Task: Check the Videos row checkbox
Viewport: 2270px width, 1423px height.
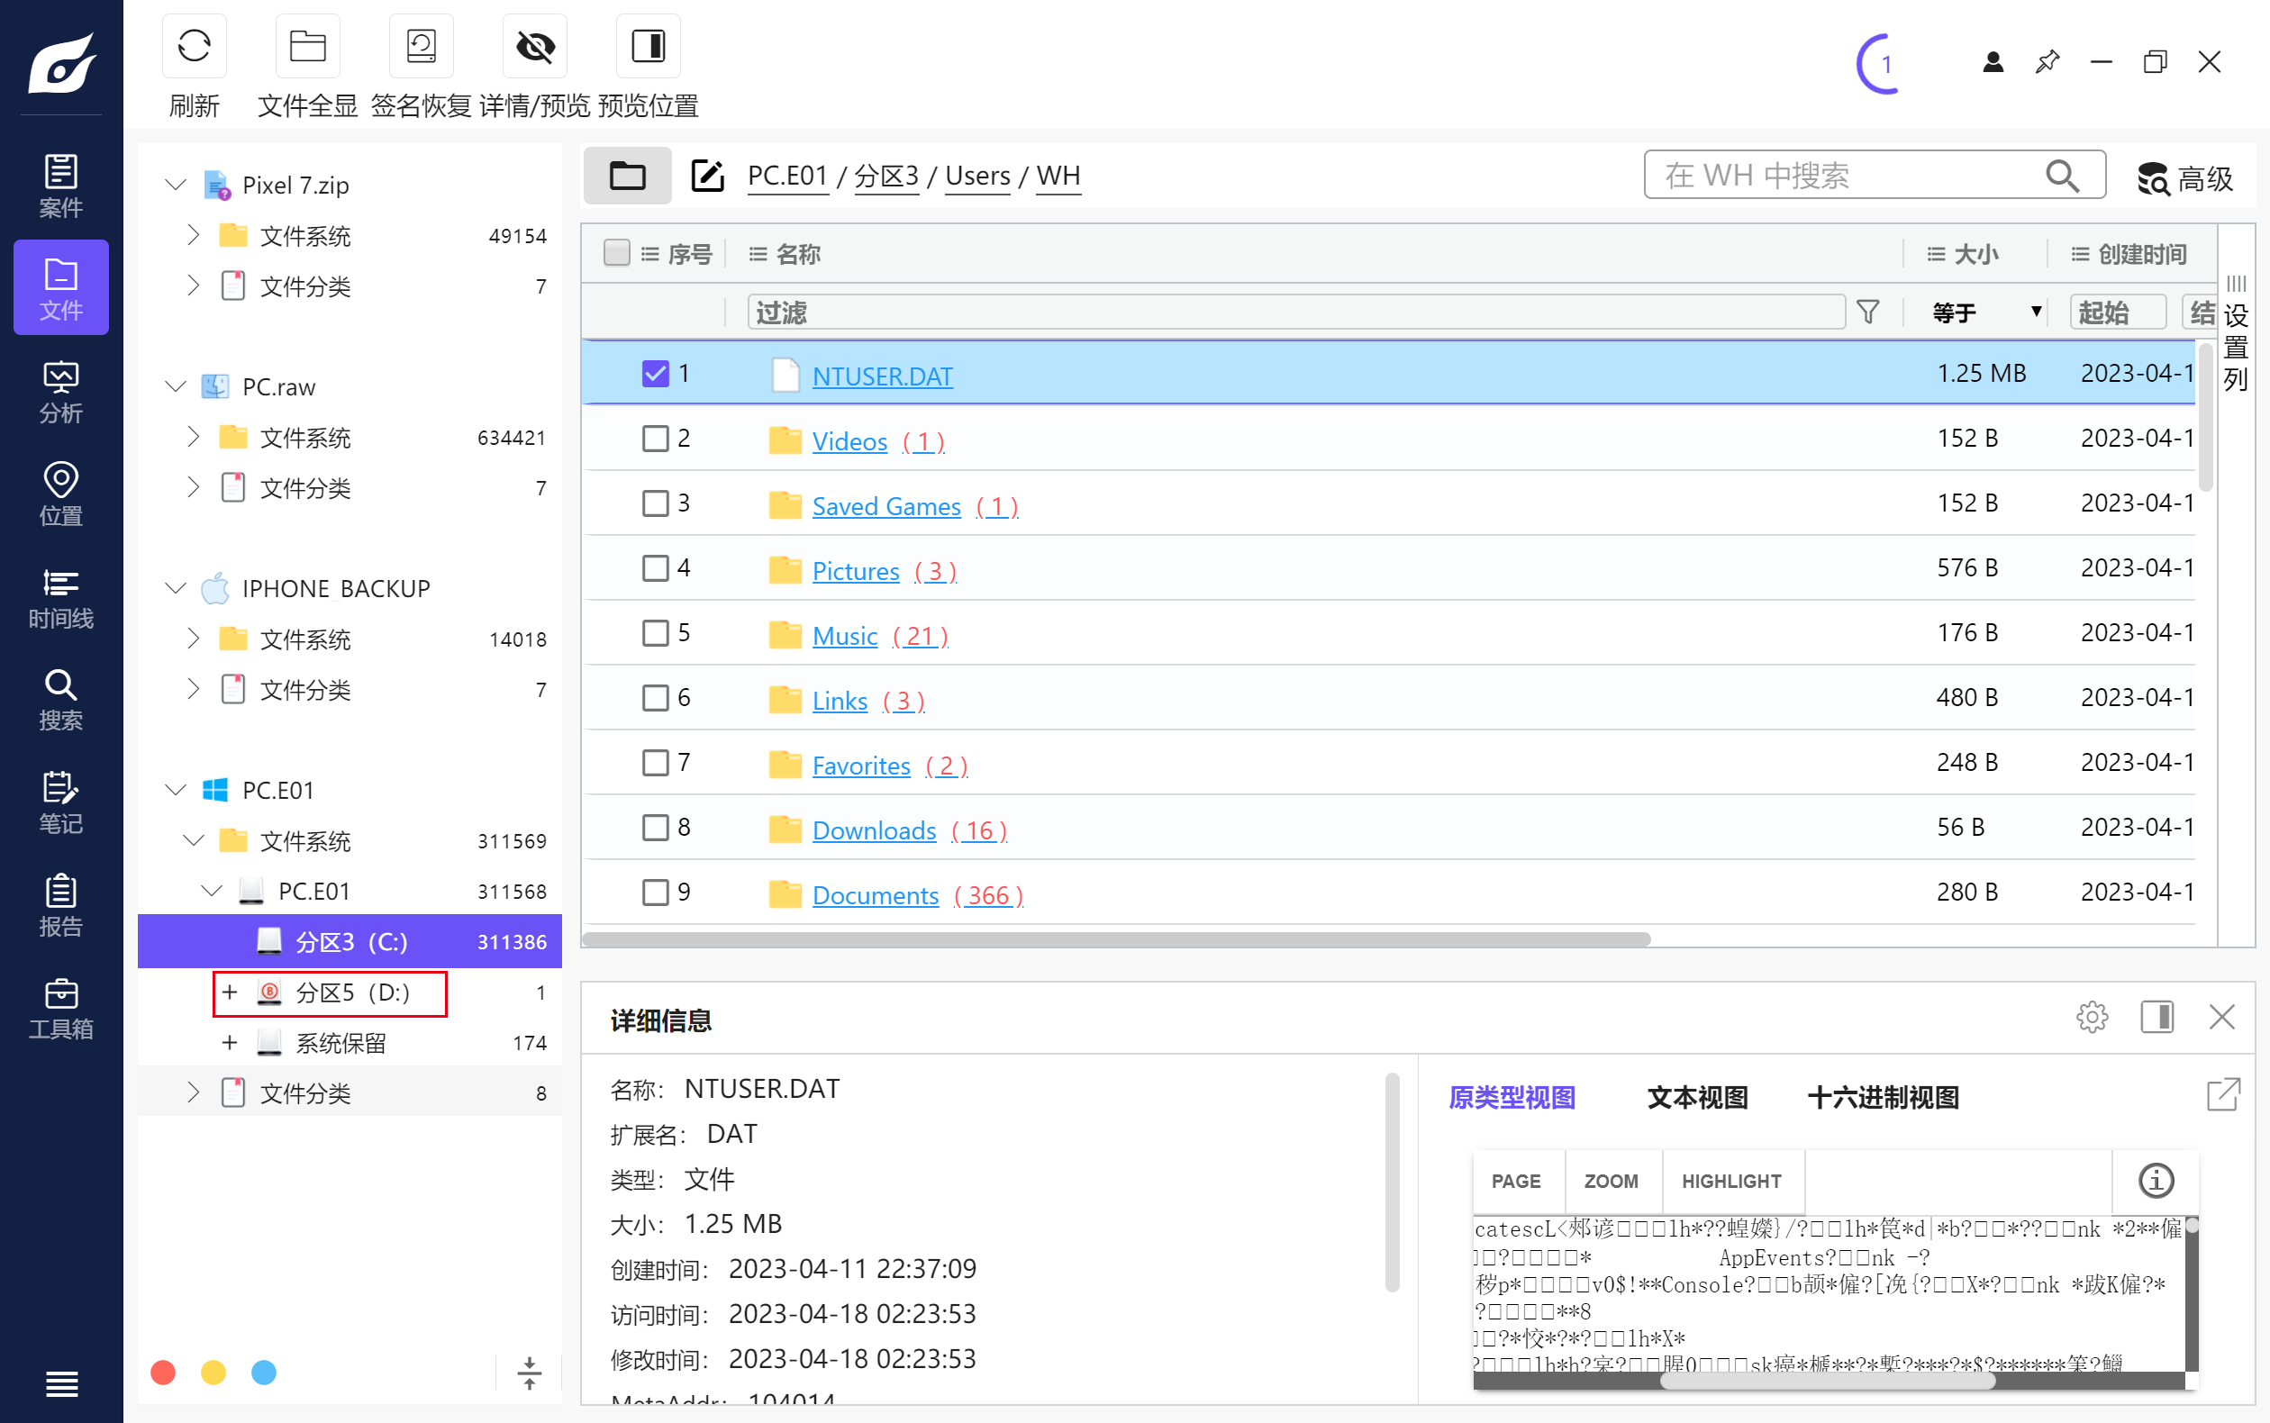Action: coord(655,439)
